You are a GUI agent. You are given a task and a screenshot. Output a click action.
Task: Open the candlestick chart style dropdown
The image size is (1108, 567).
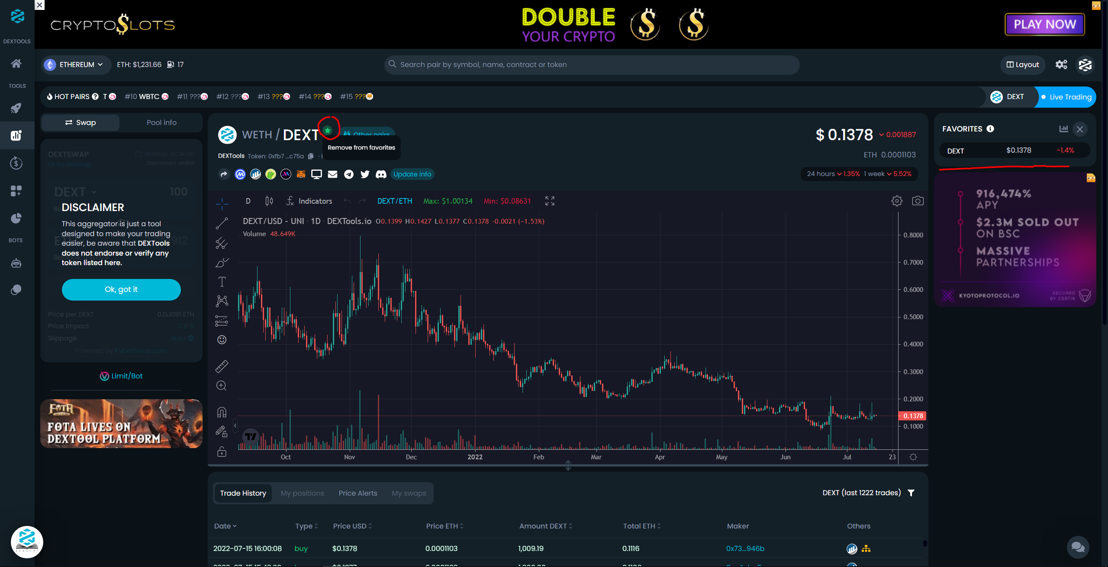point(269,201)
